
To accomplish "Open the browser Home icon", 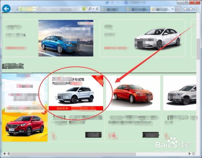I will pyautogui.click(x=185, y=9).
